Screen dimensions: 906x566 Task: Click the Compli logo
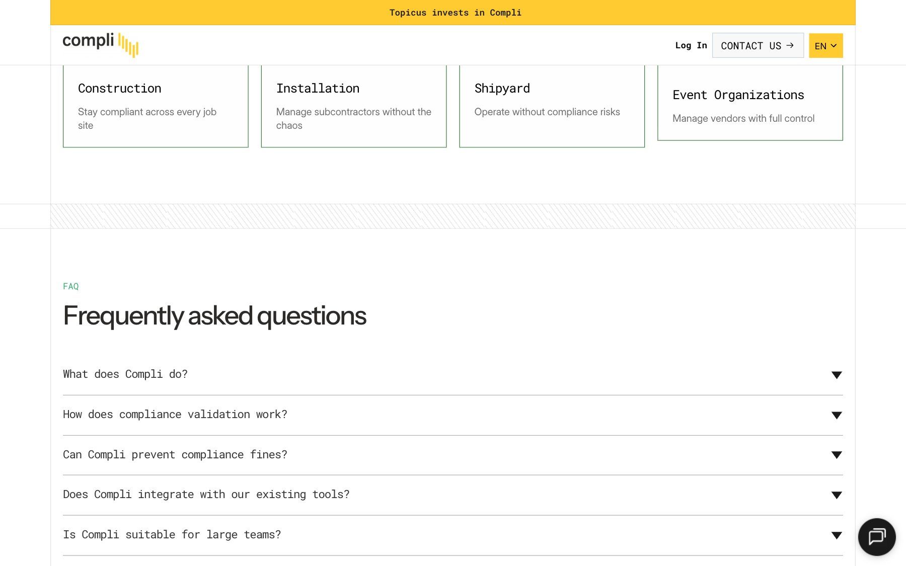click(x=101, y=45)
